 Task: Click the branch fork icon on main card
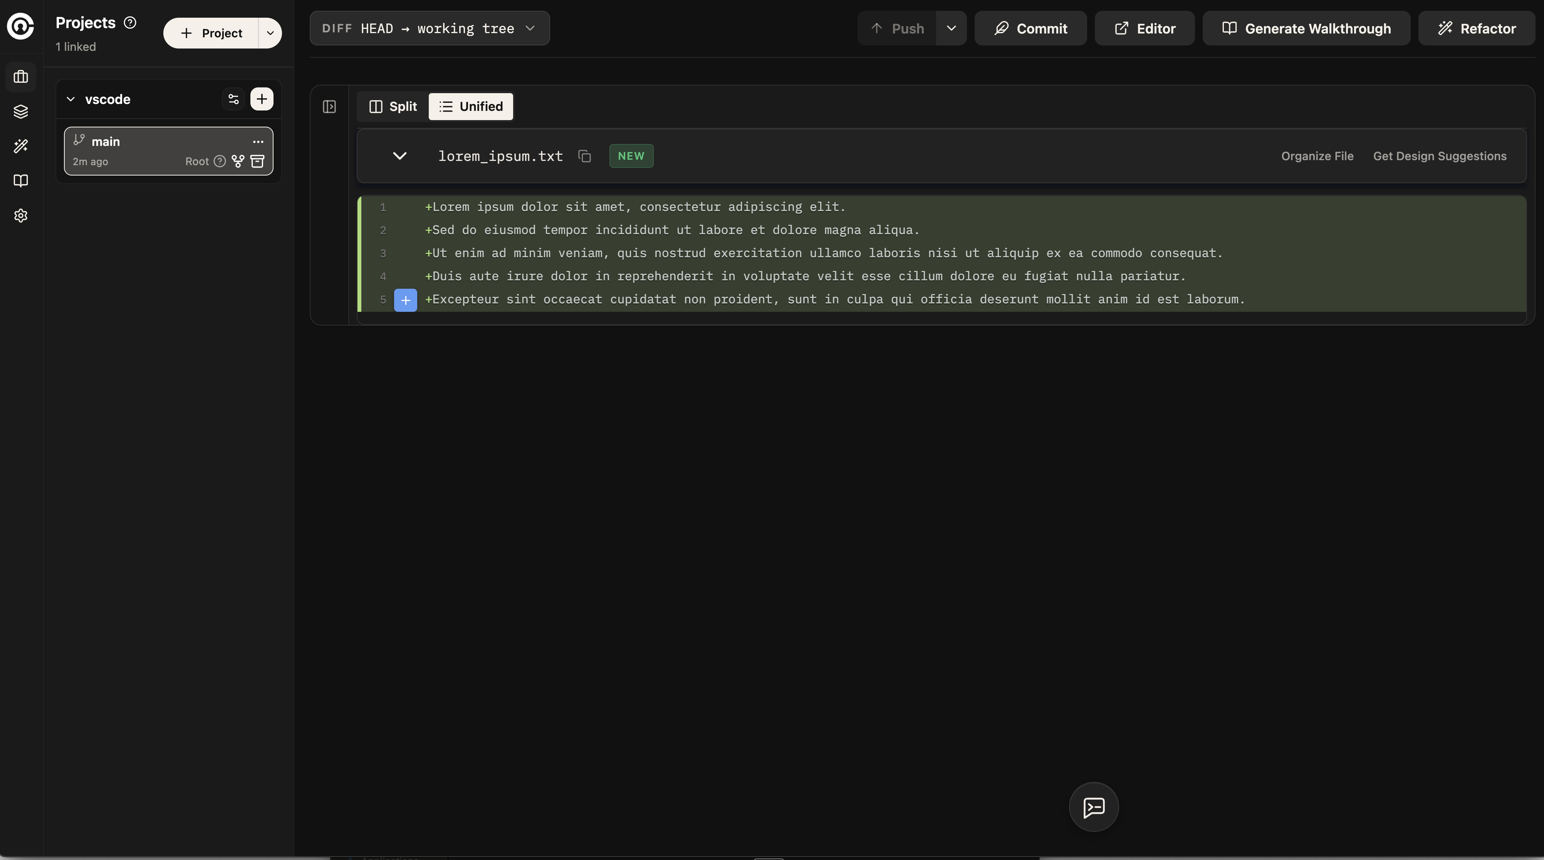point(238,161)
